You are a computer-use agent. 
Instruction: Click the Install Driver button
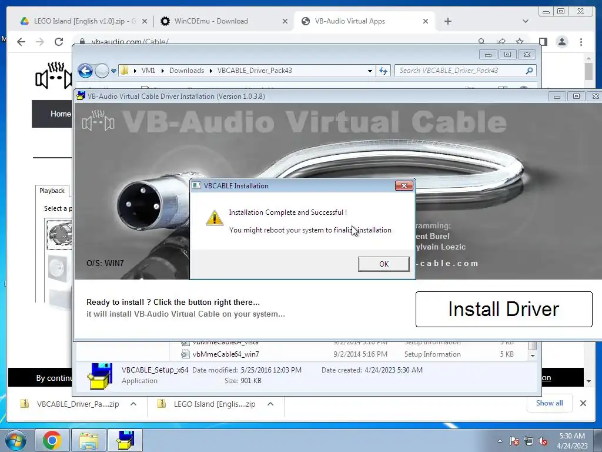pyautogui.click(x=504, y=309)
